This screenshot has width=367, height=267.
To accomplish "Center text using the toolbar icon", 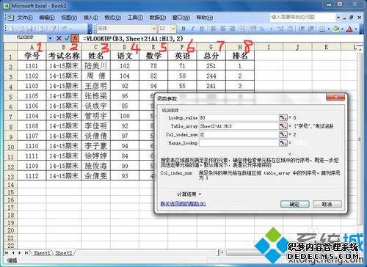I will [223, 29].
